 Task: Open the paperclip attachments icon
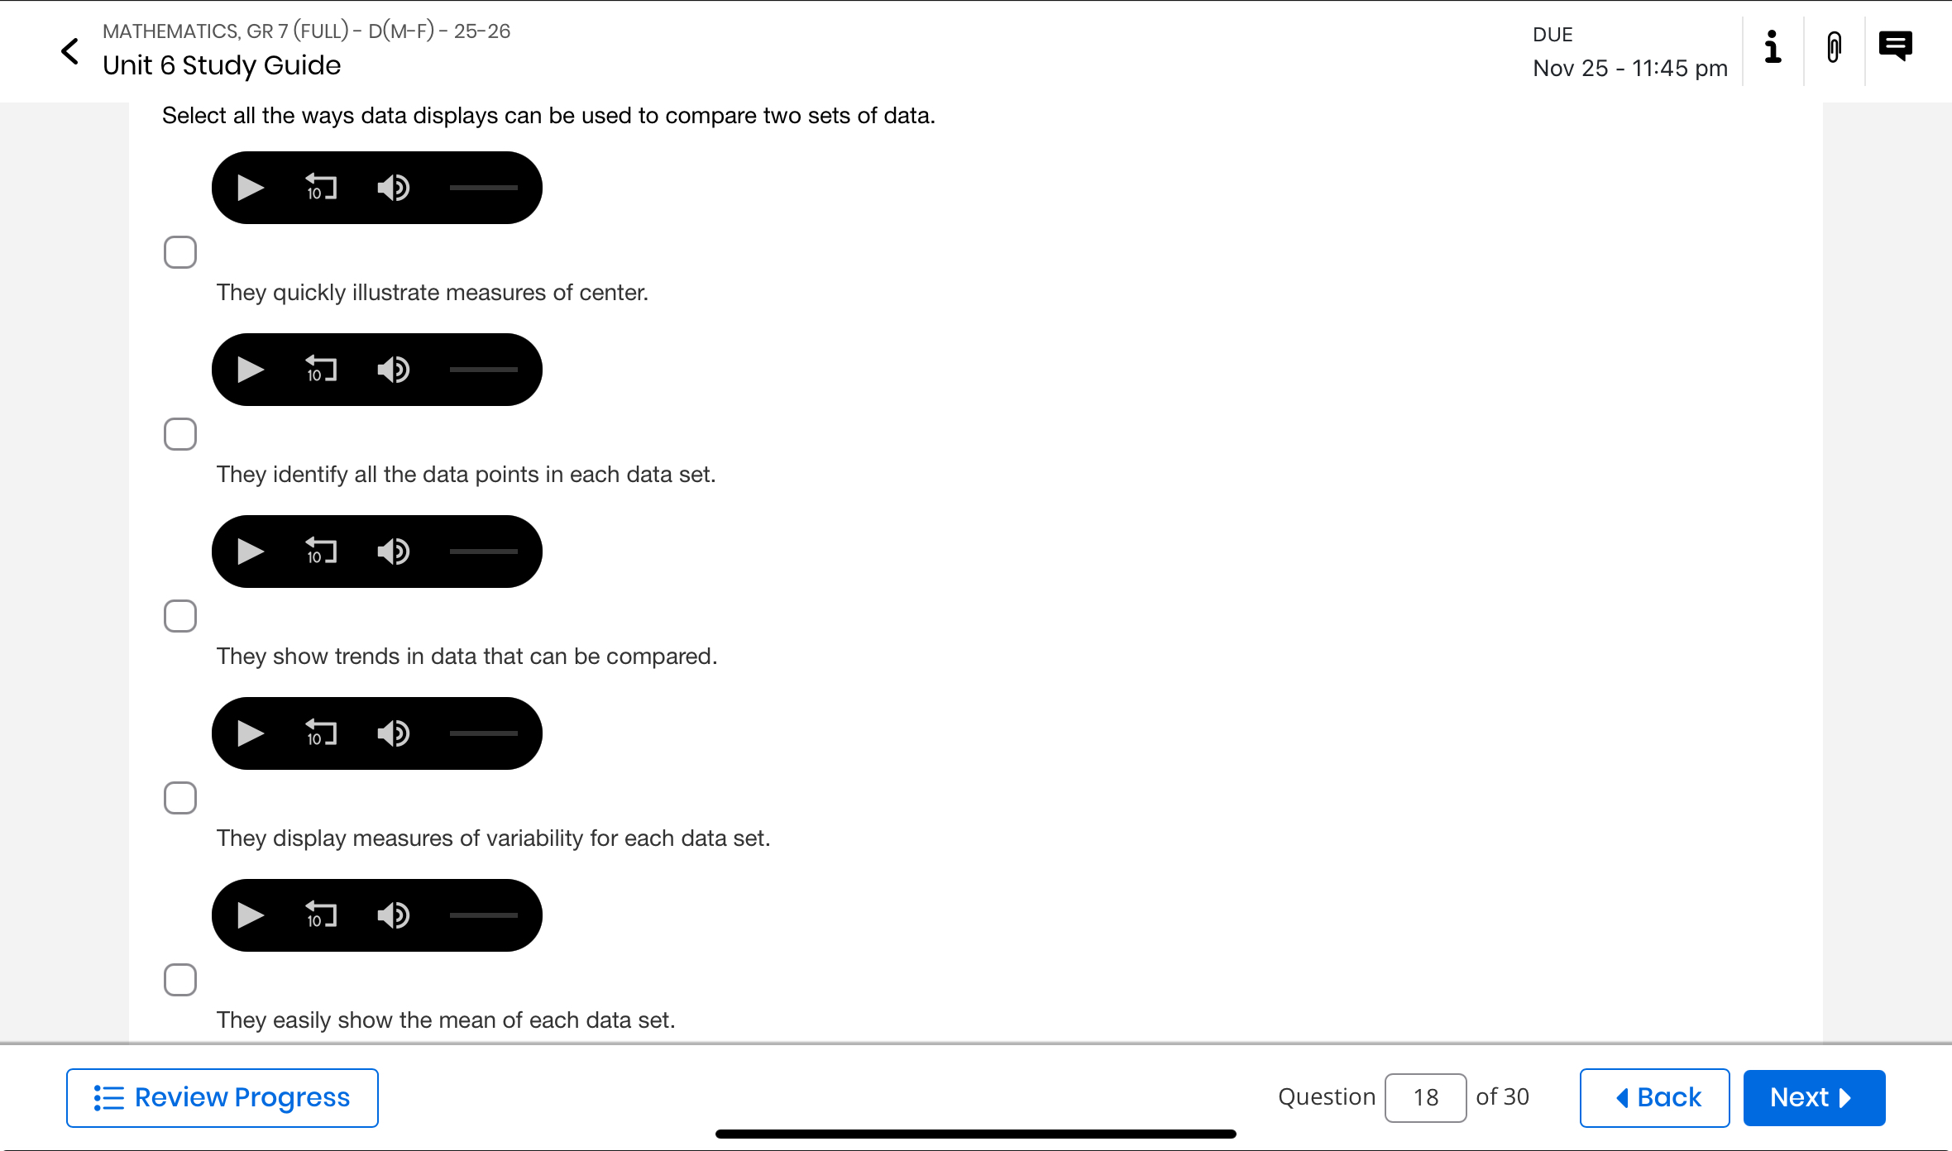[x=1834, y=47]
